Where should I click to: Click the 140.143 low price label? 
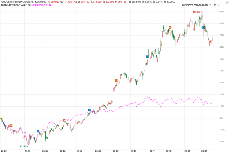pyautogui.click(x=23, y=146)
